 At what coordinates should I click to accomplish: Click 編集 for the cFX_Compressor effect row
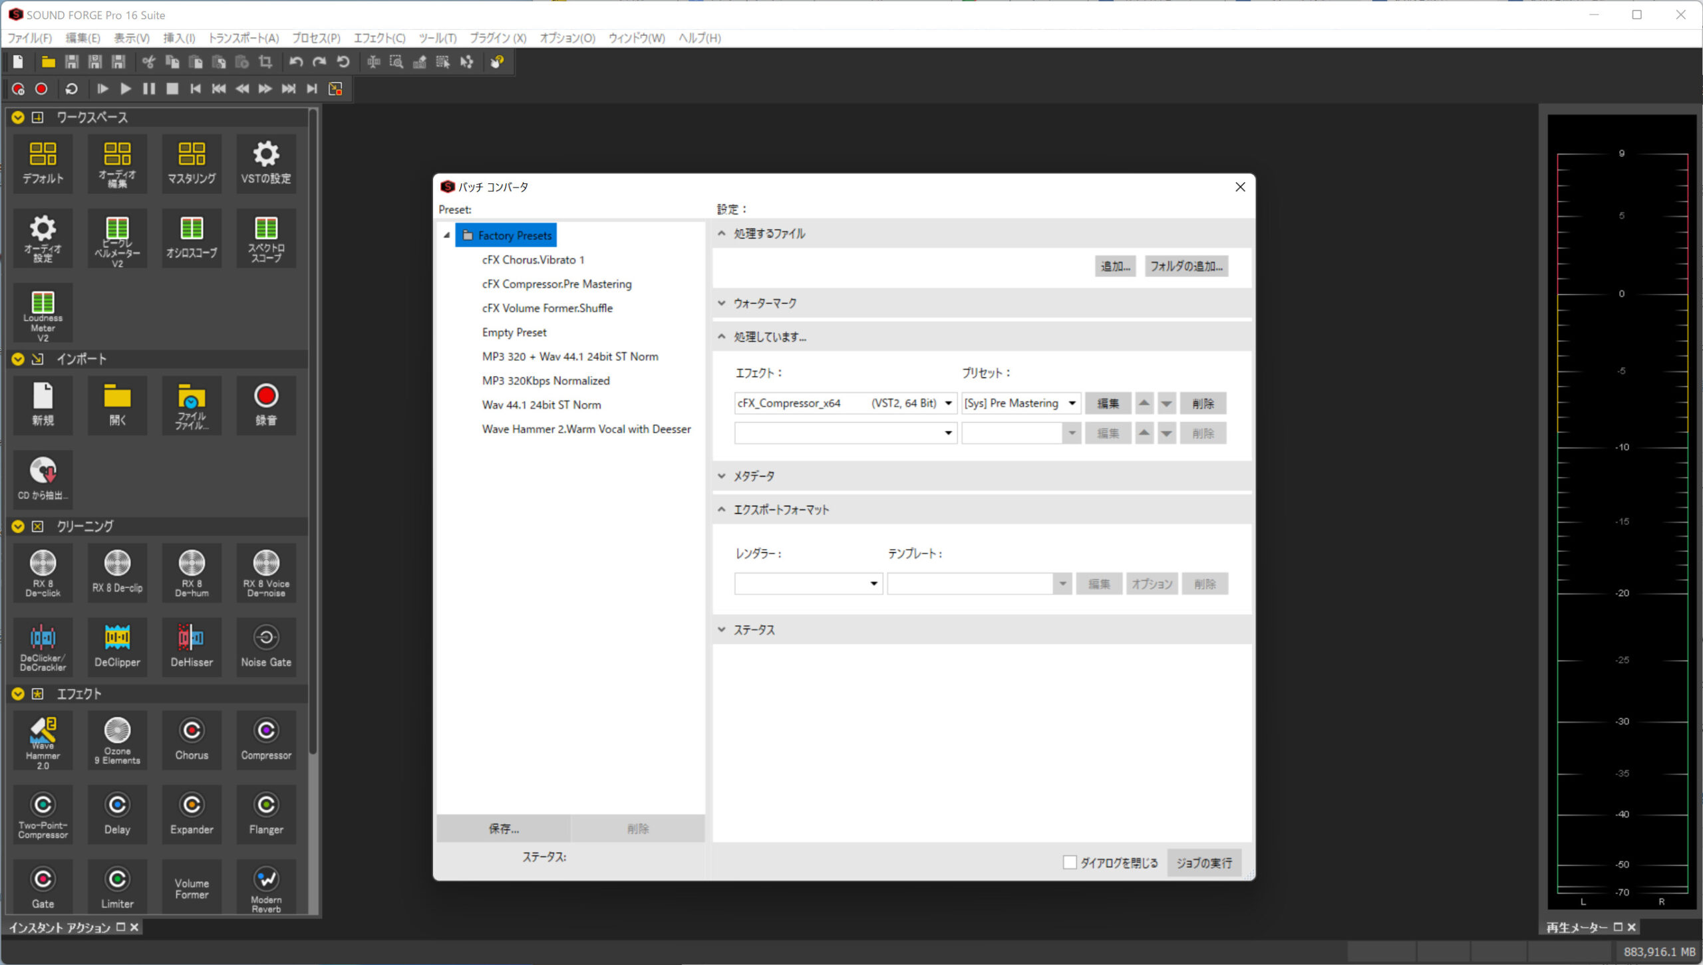1108,403
